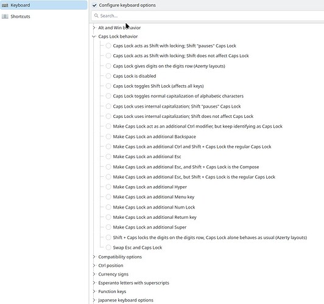
Task: Select Make Caps Lock an additional Esc
Action: (x=108, y=156)
